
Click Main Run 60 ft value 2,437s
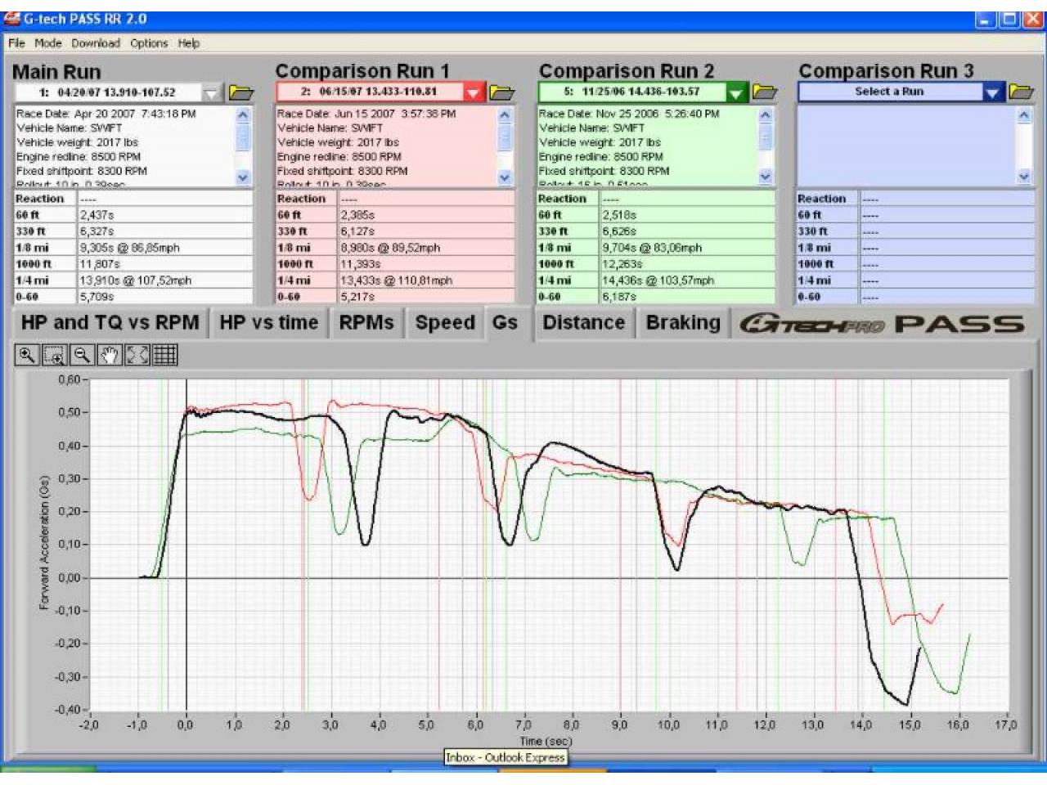point(97,215)
